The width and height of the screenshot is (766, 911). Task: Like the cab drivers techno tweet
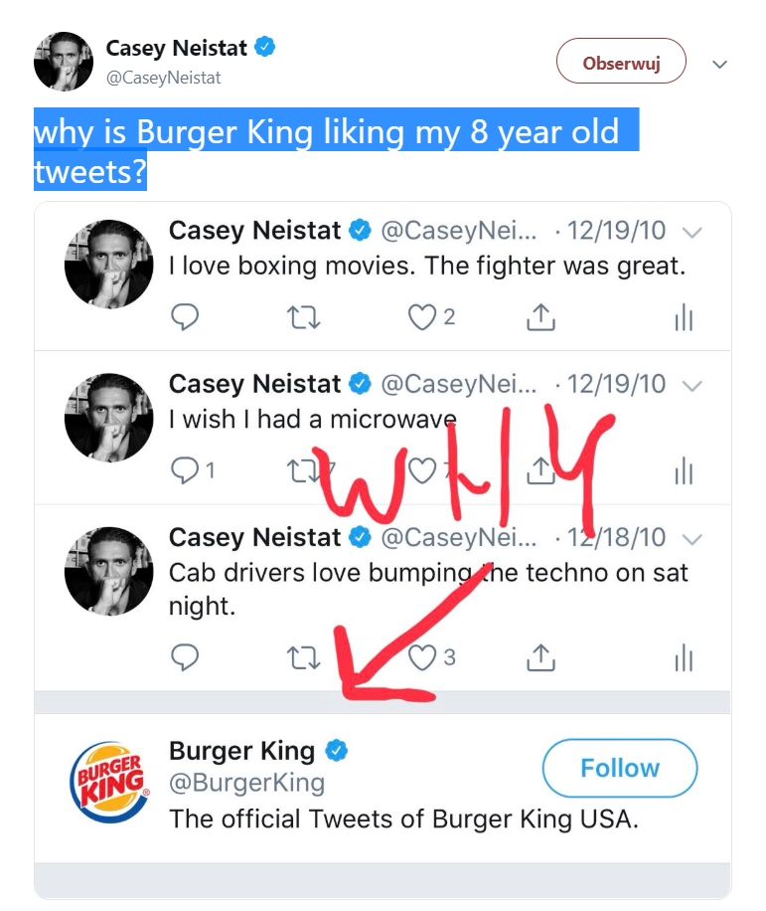click(x=422, y=657)
